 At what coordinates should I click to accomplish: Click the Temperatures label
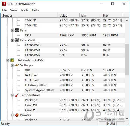click(30, 95)
